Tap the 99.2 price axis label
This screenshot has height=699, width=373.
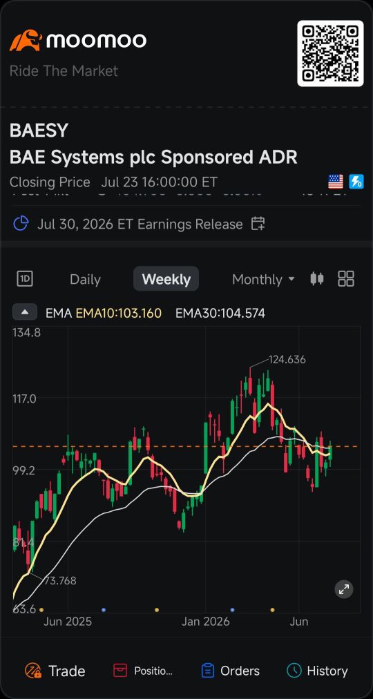pyautogui.click(x=23, y=470)
